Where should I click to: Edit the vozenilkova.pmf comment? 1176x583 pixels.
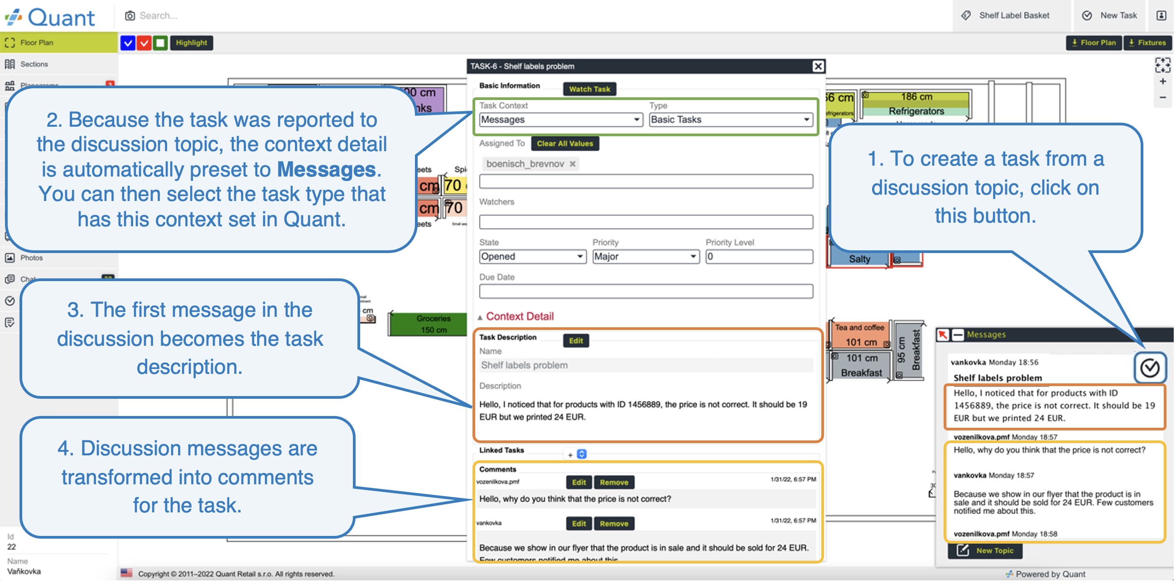click(x=580, y=483)
